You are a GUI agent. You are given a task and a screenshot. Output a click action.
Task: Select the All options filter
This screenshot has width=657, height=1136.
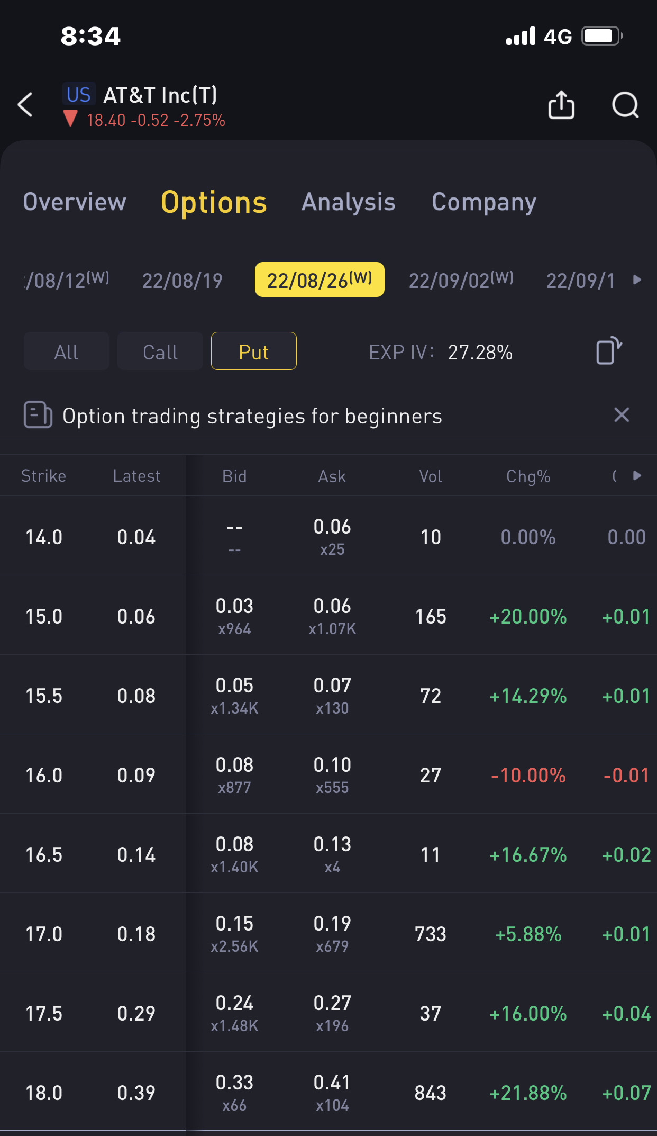click(67, 351)
